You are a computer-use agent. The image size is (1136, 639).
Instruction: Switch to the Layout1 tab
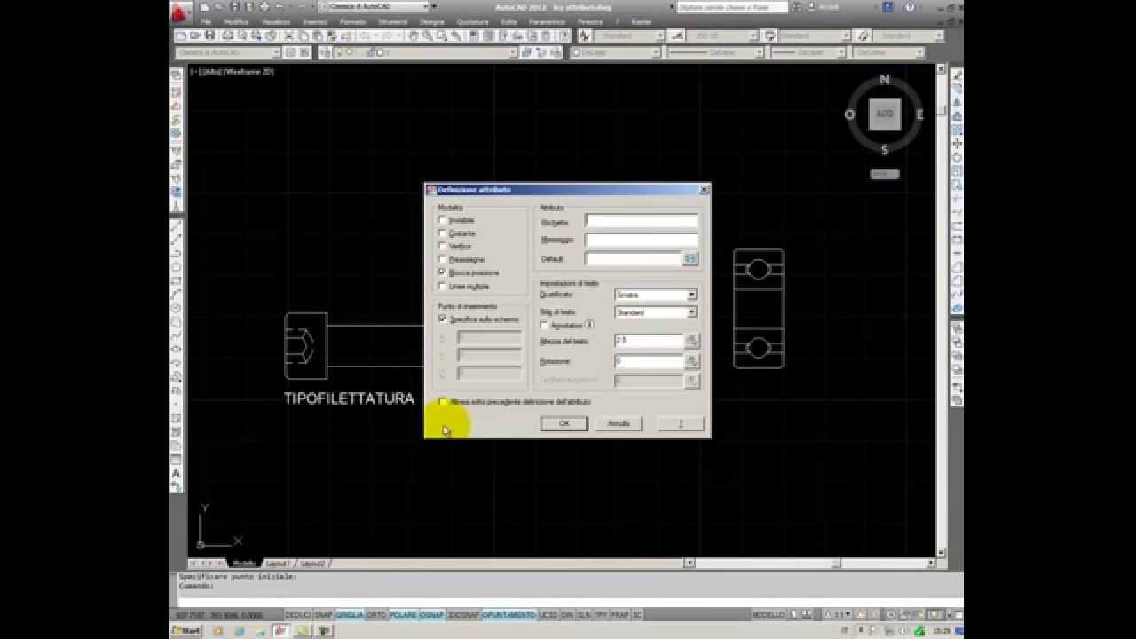278,564
